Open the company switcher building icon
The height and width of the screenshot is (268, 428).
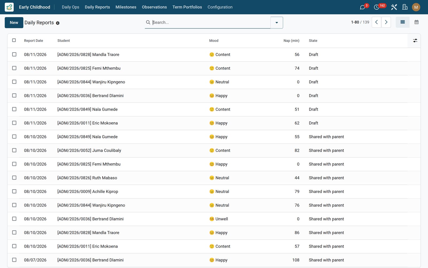click(405, 7)
